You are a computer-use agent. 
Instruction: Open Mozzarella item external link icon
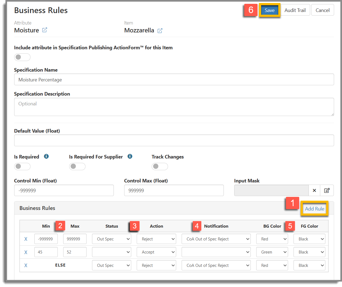[160, 30]
